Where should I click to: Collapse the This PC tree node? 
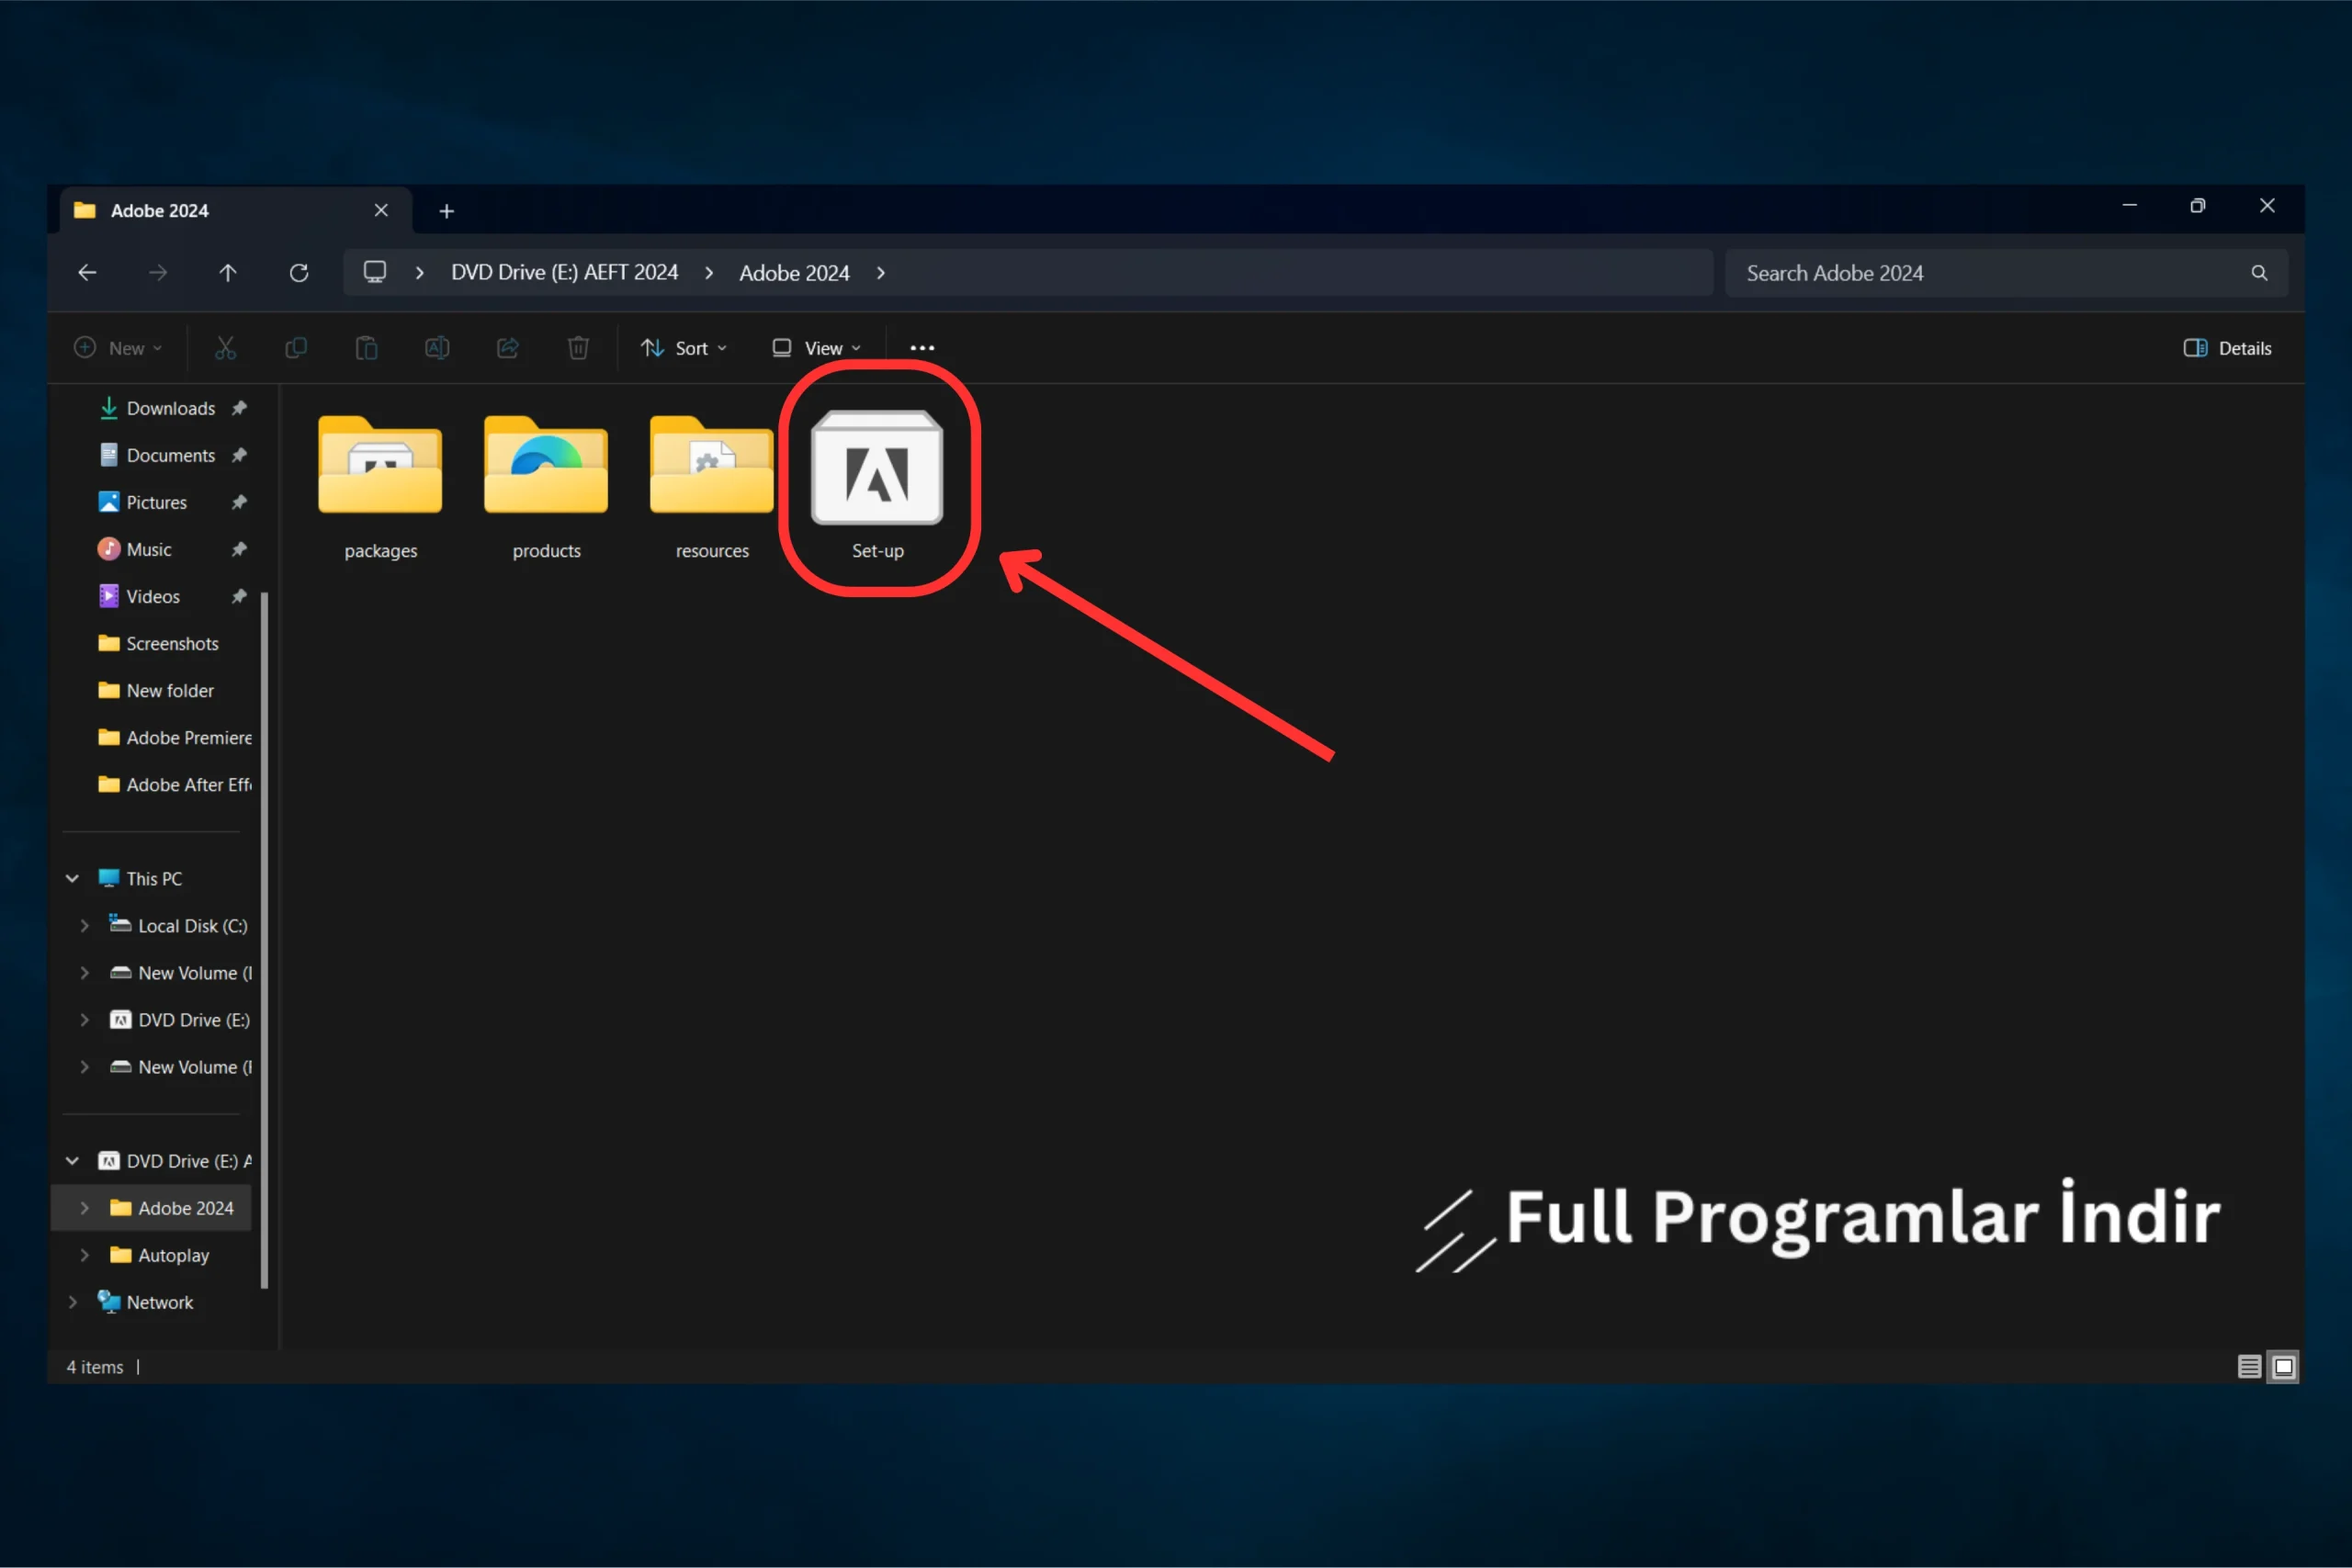[x=72, y=878]
